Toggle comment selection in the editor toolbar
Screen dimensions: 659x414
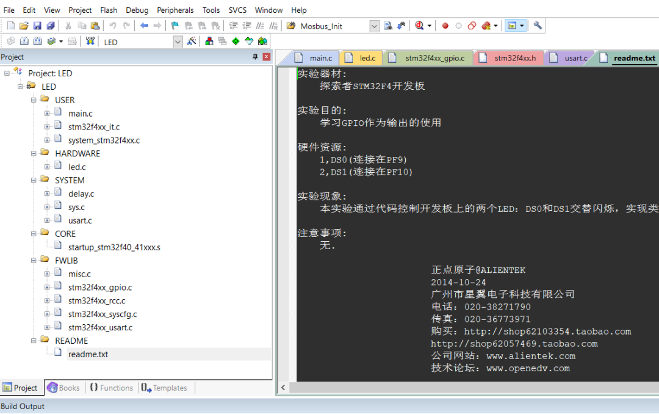[x=259, y=26]
